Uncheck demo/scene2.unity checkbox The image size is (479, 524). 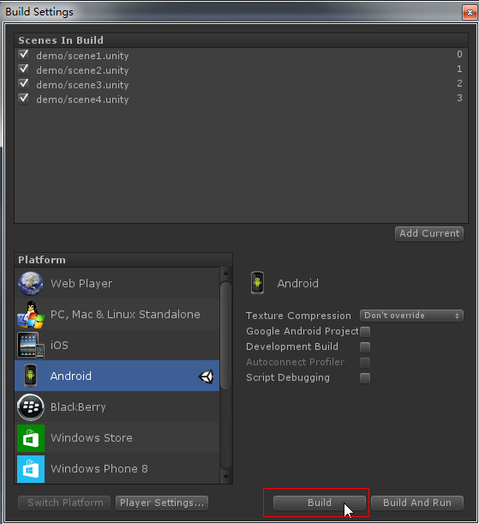[23, 69]
